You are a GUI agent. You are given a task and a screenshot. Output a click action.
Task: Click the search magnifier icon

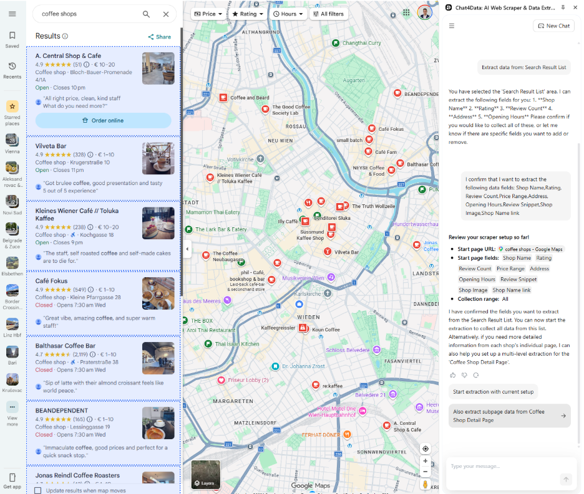click(x=146, y=14)
